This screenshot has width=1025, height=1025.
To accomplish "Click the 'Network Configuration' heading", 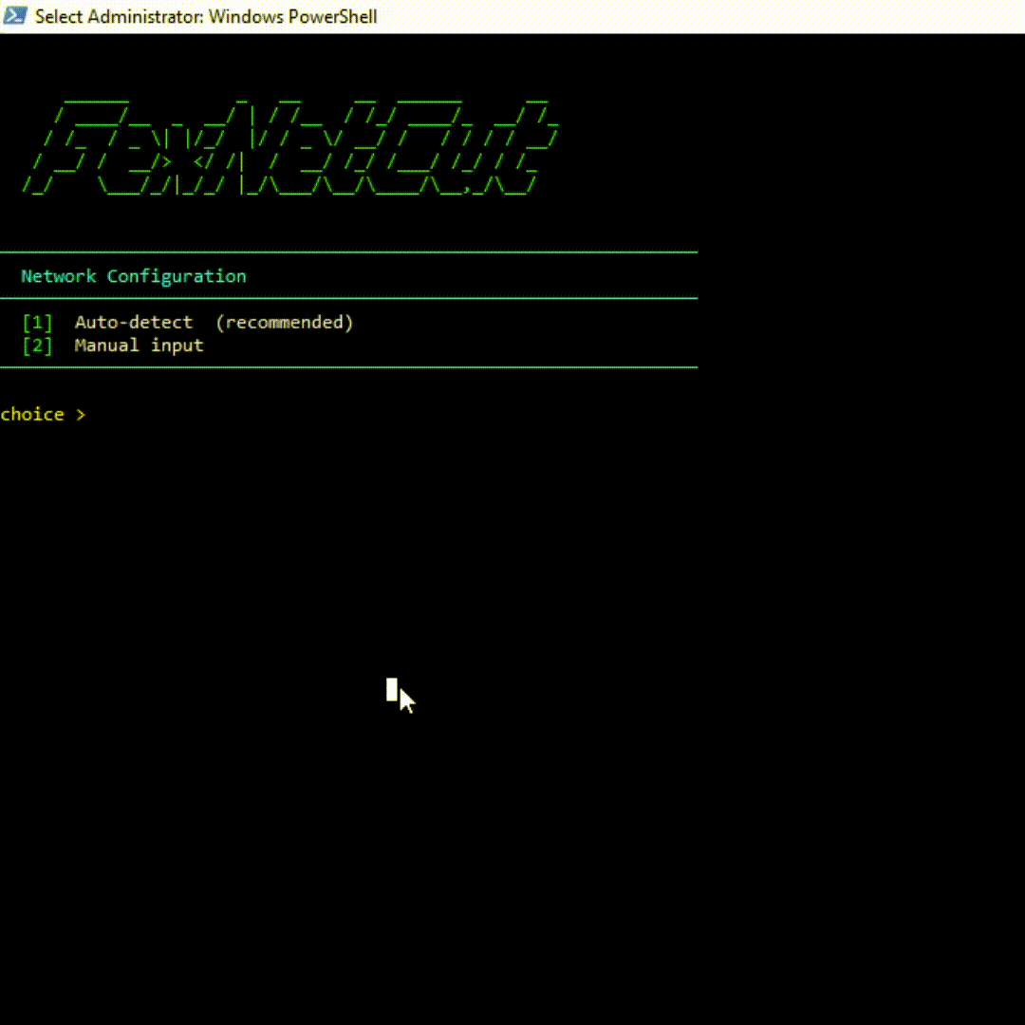I will pyautogui.click(x=134, y=276).
